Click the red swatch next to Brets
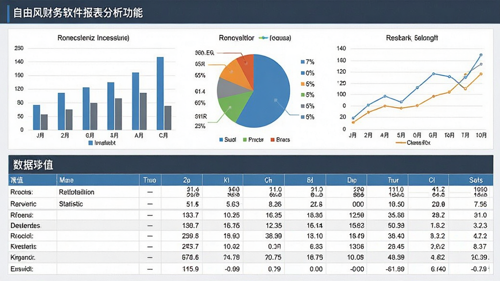The width and height of the screenshot is (500, 281). point(272,140)
